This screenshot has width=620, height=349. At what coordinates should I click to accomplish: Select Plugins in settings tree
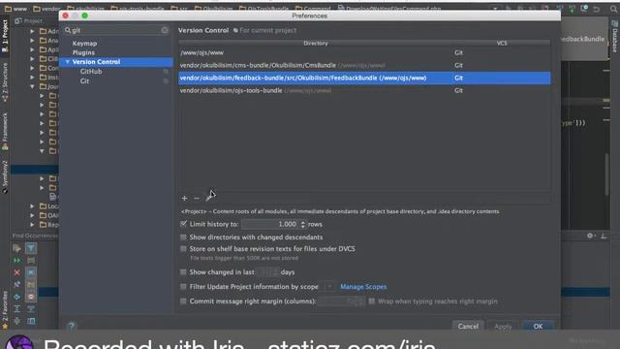coord(83,52)
